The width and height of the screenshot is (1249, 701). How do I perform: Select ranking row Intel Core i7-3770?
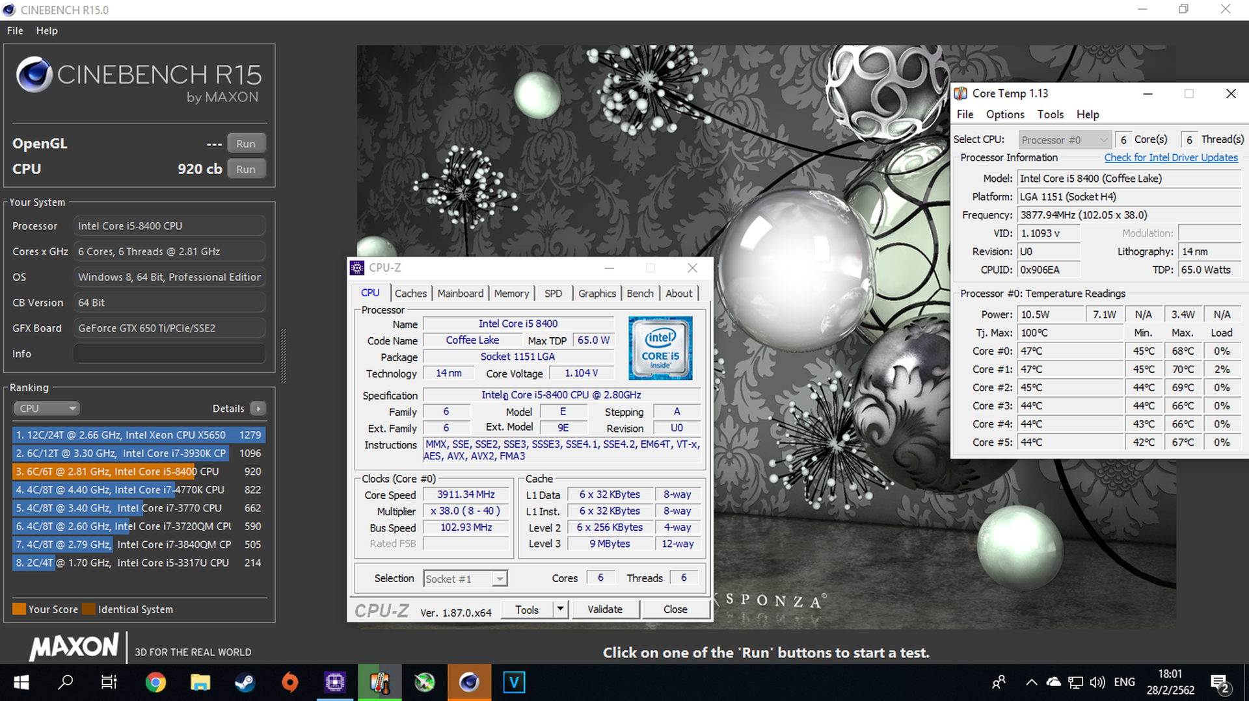[x=139, y=508]
